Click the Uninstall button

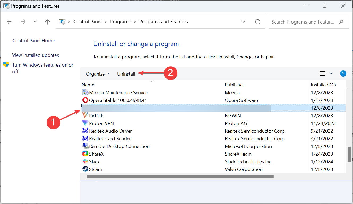pyautogui.click(x=126, y=74)
